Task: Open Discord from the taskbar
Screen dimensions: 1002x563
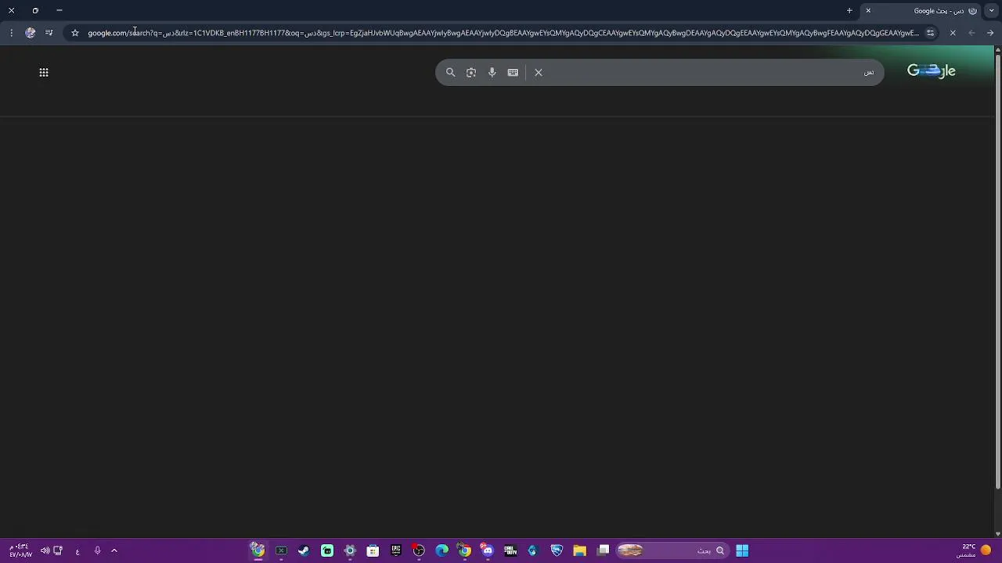Action: tap(488, 550)
